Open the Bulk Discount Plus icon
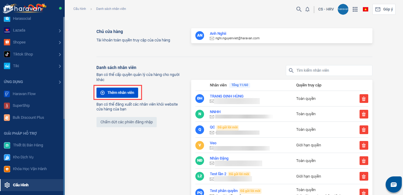403x195 pixels. click(7, 118)
